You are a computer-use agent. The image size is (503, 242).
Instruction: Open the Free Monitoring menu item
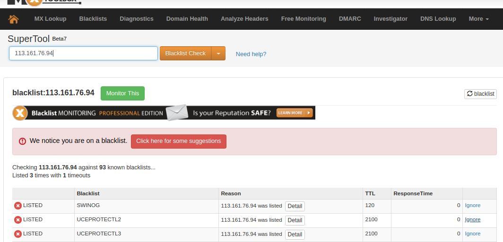click(x=304, y=19)
